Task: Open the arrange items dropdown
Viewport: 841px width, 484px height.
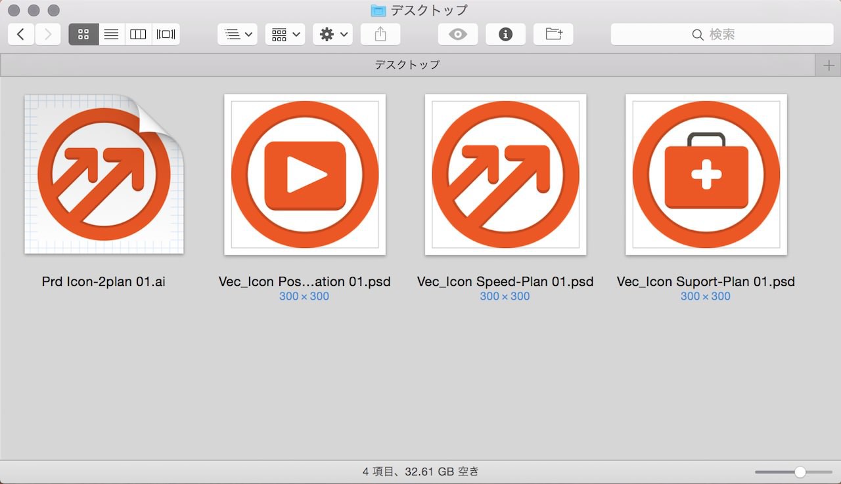Action: 237,35
